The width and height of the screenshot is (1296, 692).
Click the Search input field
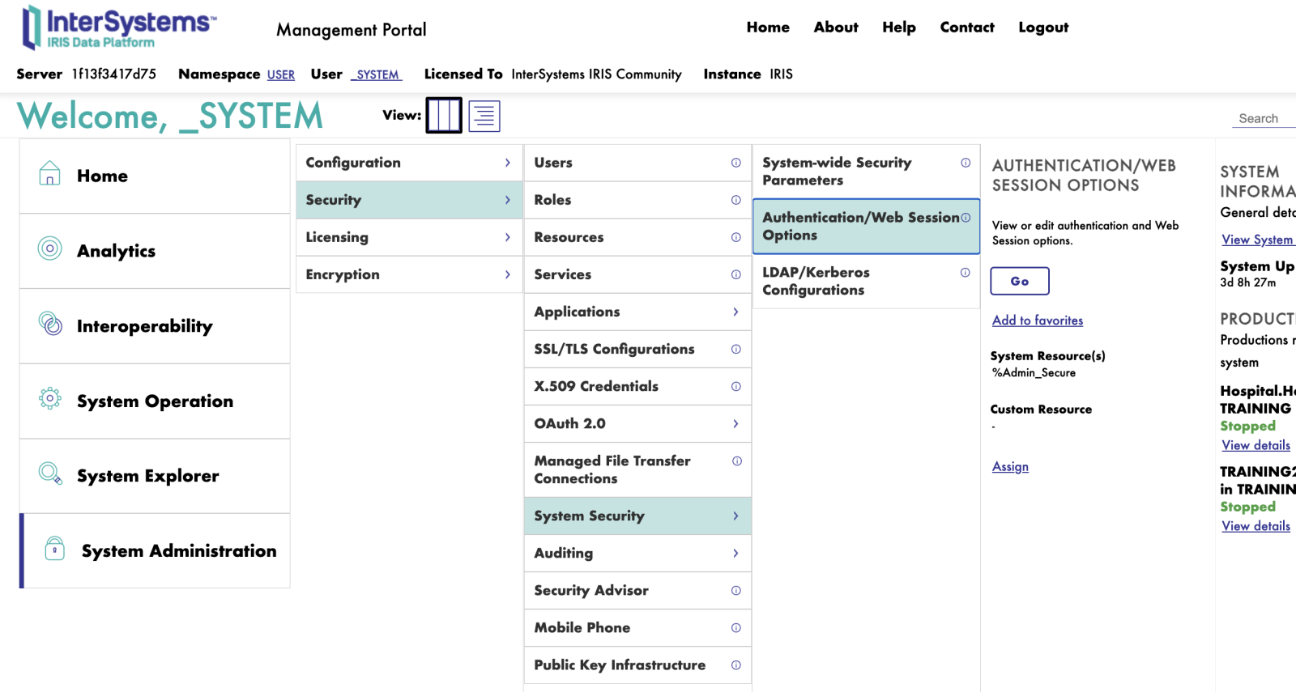coord(1264,118)
